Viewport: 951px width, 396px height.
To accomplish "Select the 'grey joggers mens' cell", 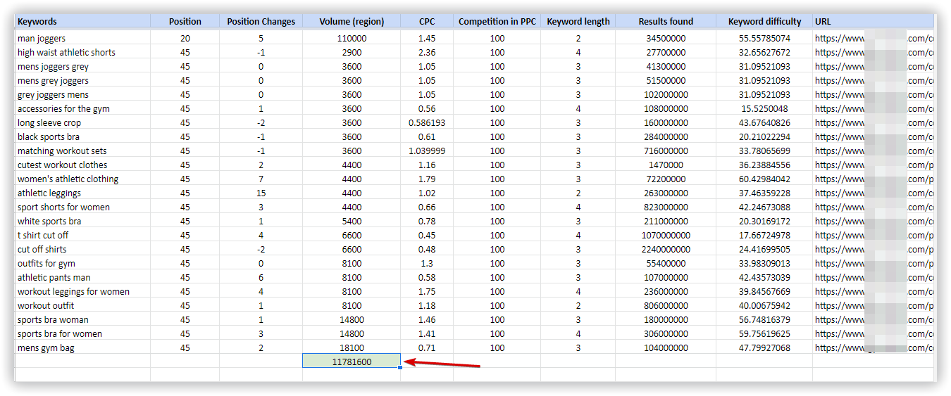I will tap(82, 94).
